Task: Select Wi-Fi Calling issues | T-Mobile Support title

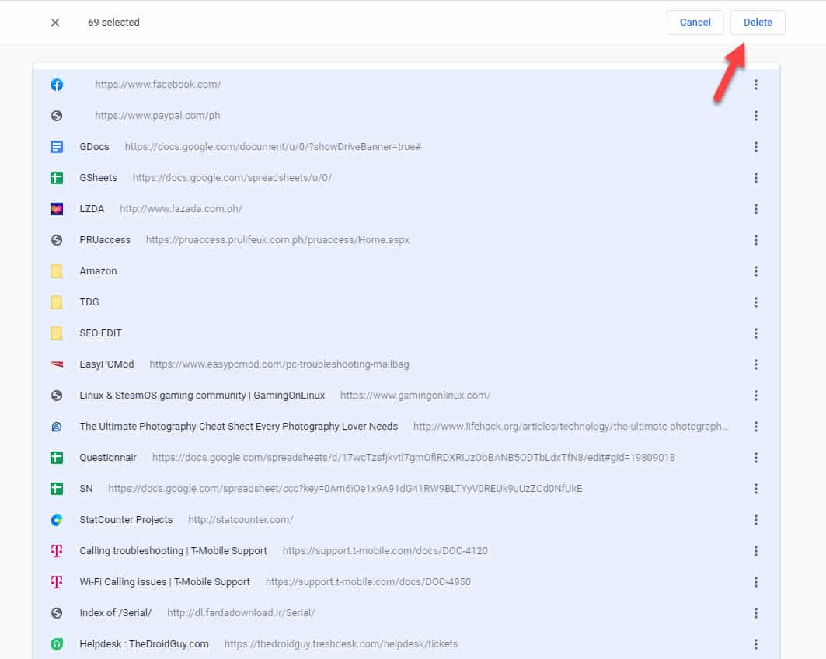Action: pyautogui.click(x=165, y=582)
